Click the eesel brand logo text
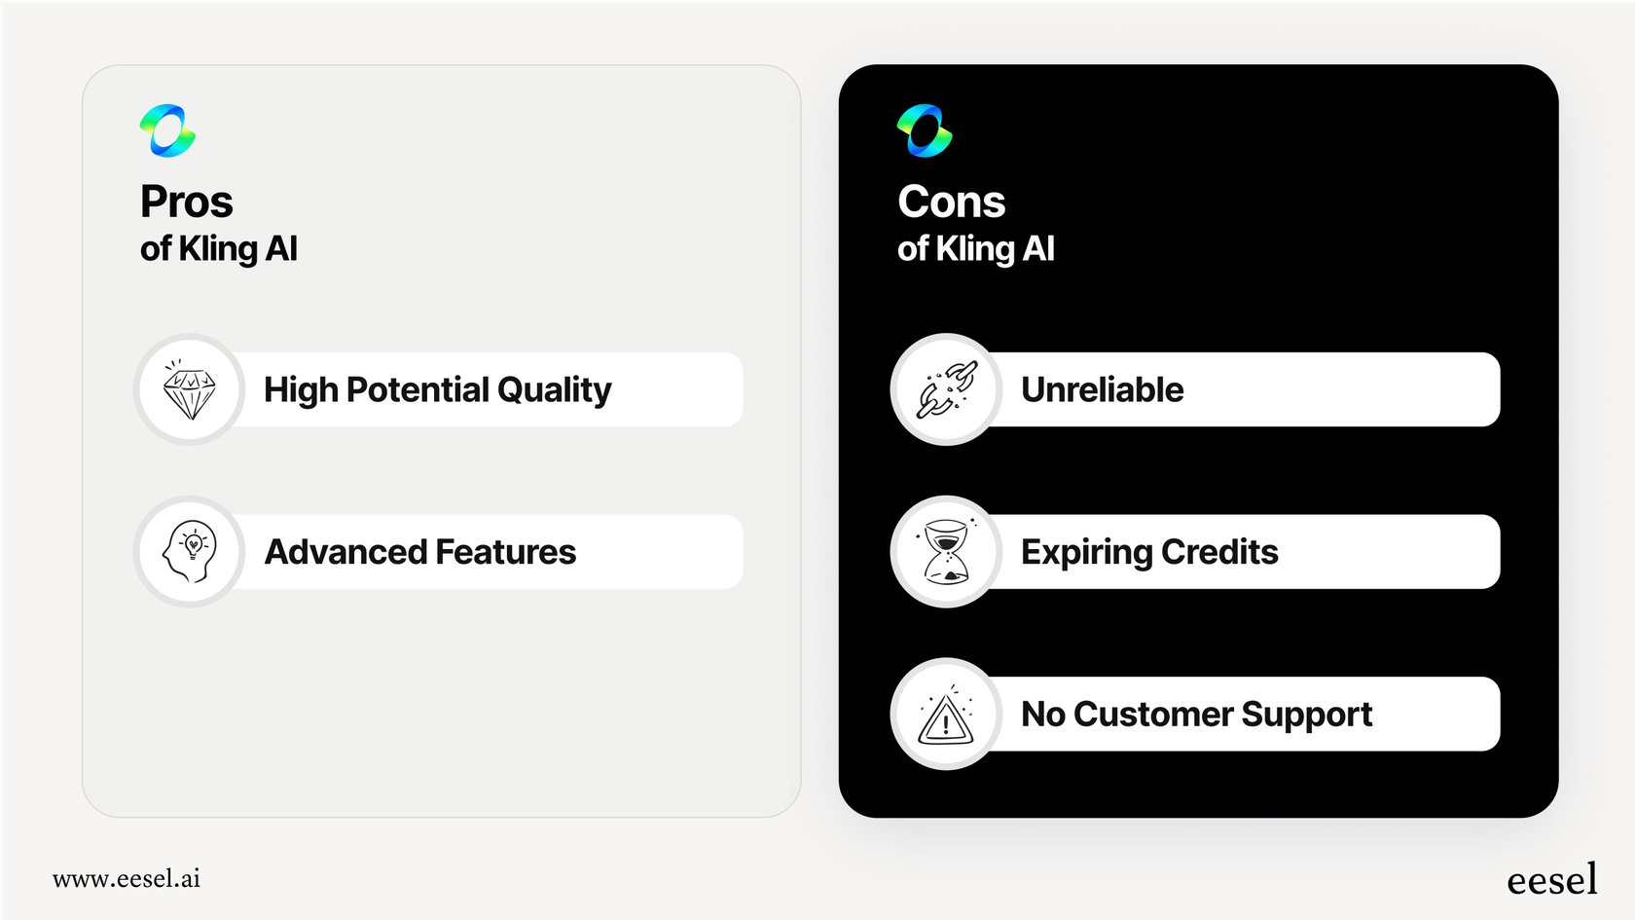Viewport: 1635px width, 920px height. point(1551,880)
